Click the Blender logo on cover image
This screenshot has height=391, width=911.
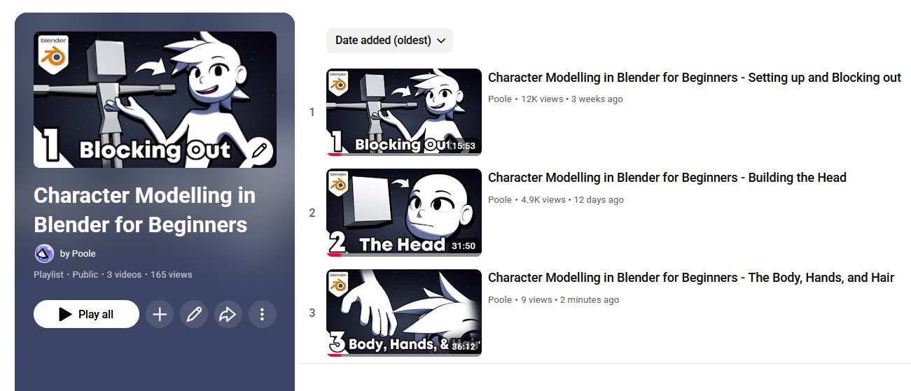click(53, 53)
